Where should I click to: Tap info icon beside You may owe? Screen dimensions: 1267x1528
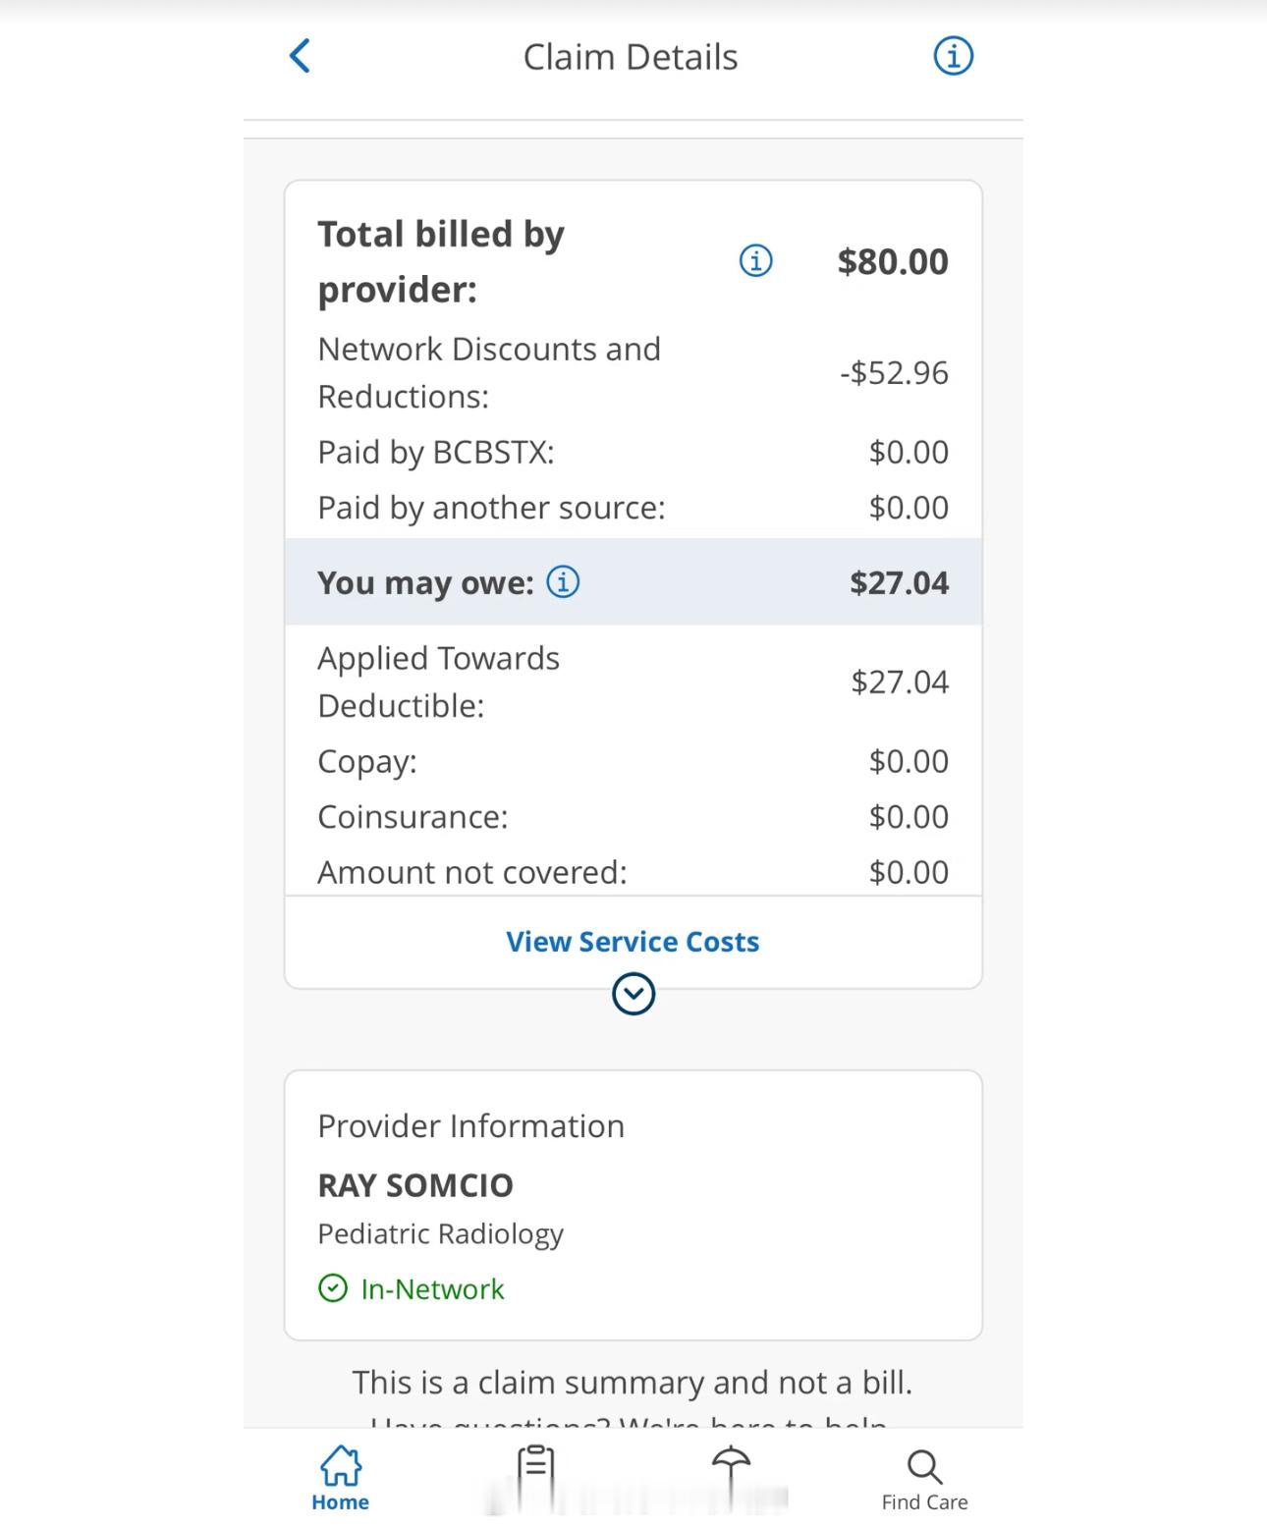pos(563,582)
